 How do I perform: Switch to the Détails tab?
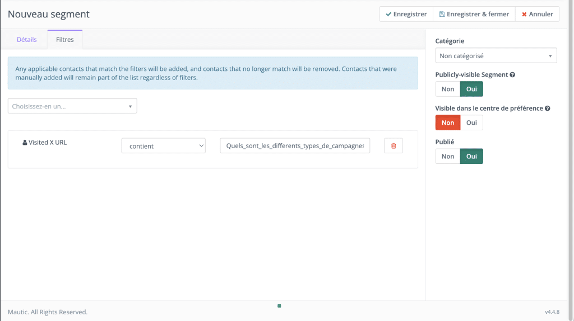pyautogui.click(x=27, y=40)
